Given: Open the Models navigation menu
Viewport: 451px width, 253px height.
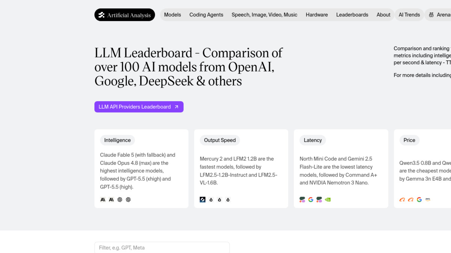Looking at the screenshot, I should (x=173, y=15).
